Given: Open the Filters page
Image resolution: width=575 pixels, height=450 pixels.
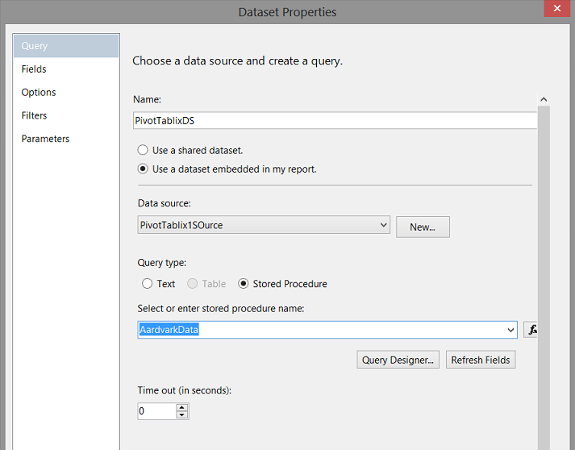Looking at the screenshot, I should click(34, 115).
